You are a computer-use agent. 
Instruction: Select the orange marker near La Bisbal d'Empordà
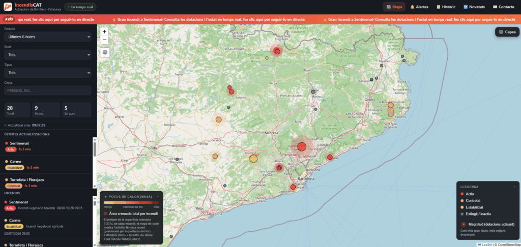pyautogui.click(x=391, y=105)
